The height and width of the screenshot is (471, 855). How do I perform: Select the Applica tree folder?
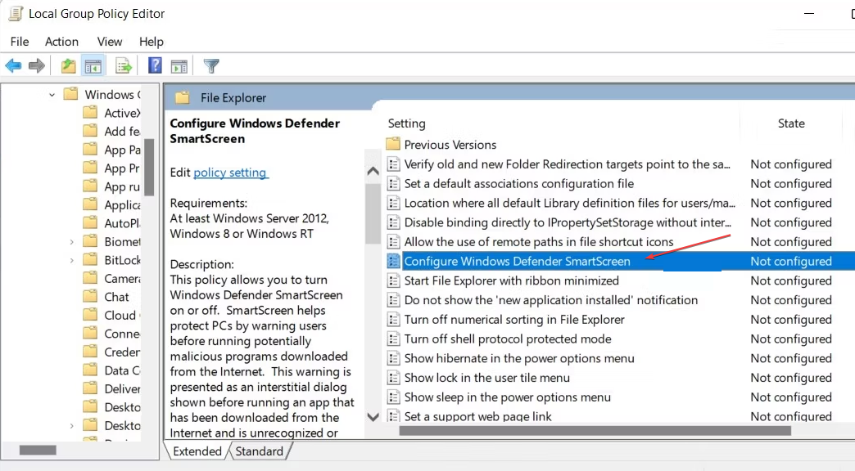(122, 205)
